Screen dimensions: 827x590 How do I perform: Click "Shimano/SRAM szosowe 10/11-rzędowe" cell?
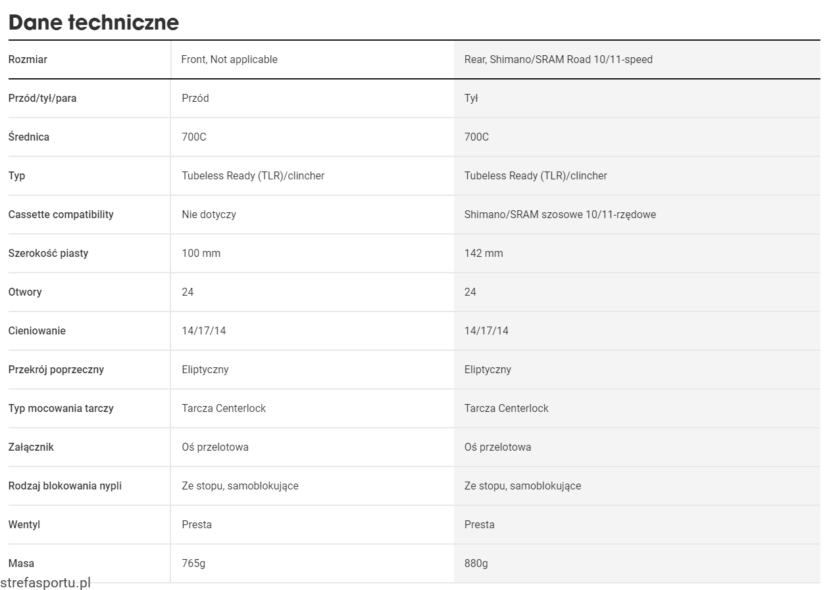(x=560, y=215)
